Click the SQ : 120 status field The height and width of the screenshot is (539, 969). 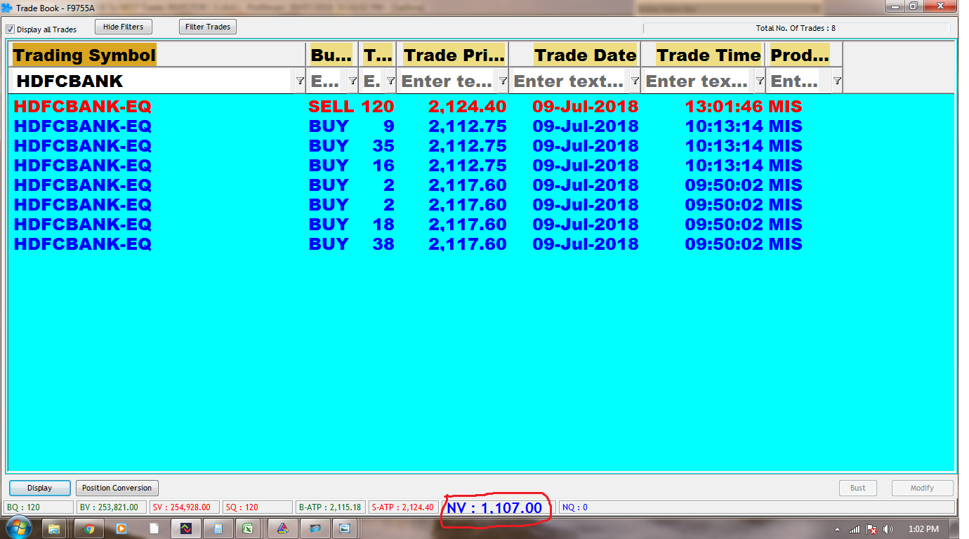point(258,507)
